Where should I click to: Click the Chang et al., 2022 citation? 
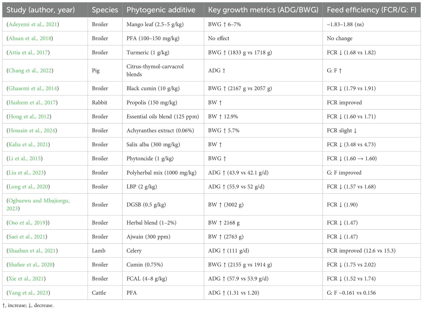30,71
